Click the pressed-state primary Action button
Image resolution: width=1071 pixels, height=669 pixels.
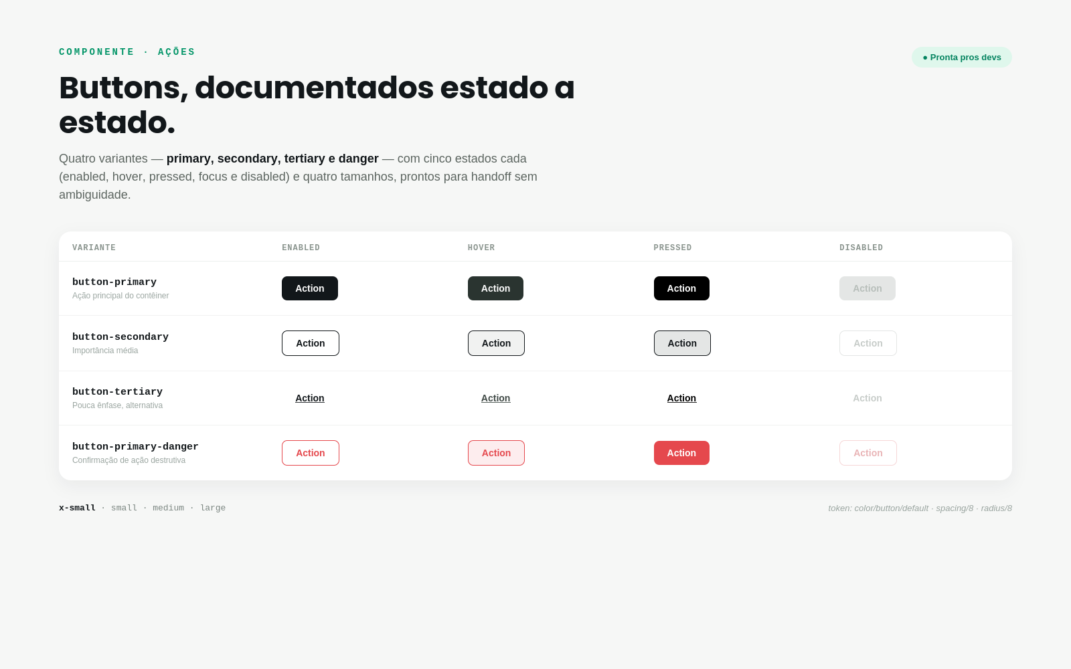681,288
